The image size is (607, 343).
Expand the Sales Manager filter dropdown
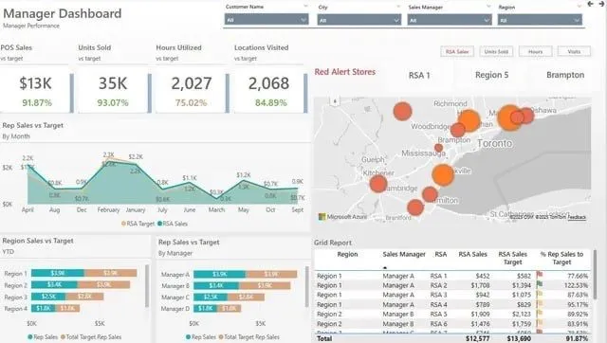(x=450, y=20)
